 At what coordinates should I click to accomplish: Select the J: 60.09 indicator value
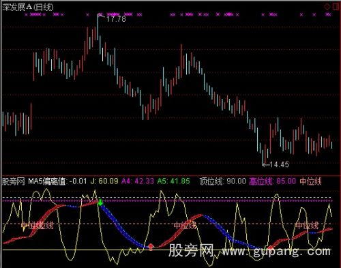tap(104, 181)
